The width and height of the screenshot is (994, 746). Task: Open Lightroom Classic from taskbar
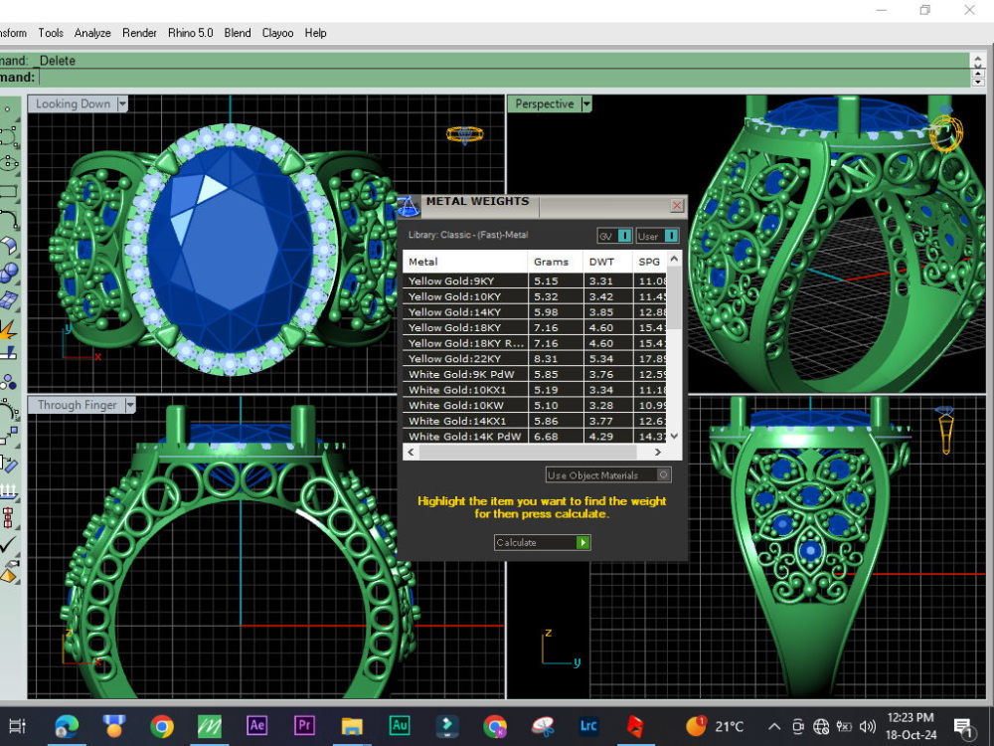pyautogui.click(x=588, y=726)
